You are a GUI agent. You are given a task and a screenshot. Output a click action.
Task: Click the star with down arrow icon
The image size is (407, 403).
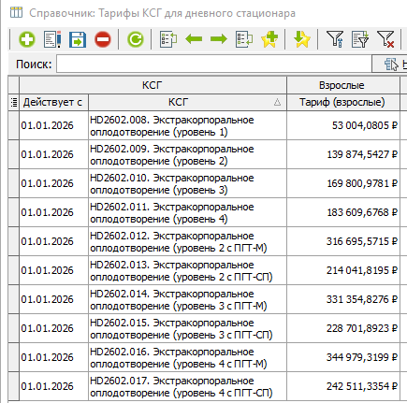(x=301, y=39)
